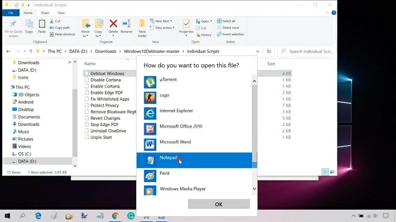This screenshot has height=222, width=396.
Task: Click the History ribbon item
Action: [204, 35]
